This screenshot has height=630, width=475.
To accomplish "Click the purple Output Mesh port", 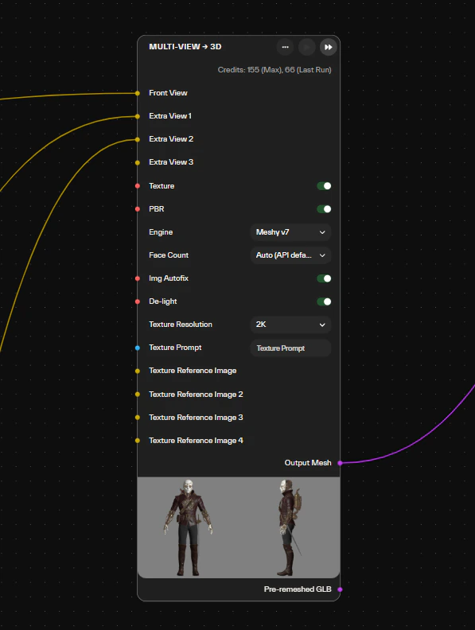I will [340, 463].
